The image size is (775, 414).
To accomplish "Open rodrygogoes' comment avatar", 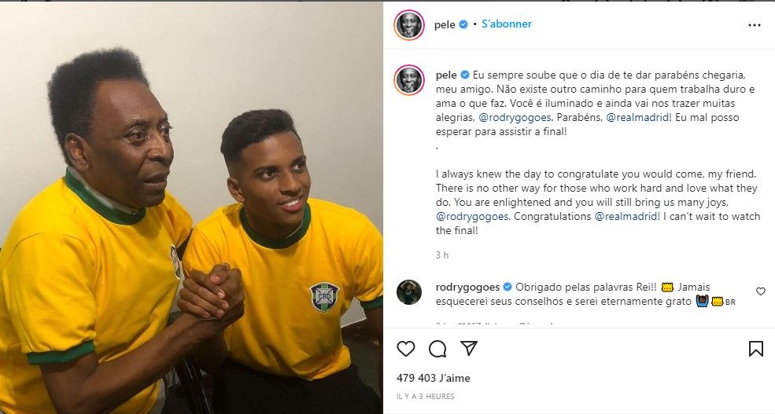I will 409,292.
